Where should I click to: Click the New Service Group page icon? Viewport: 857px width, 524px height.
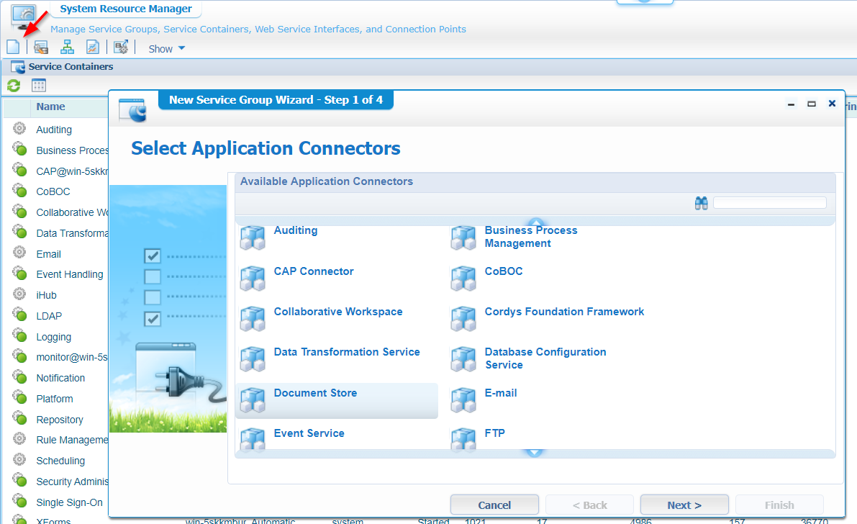13,48
